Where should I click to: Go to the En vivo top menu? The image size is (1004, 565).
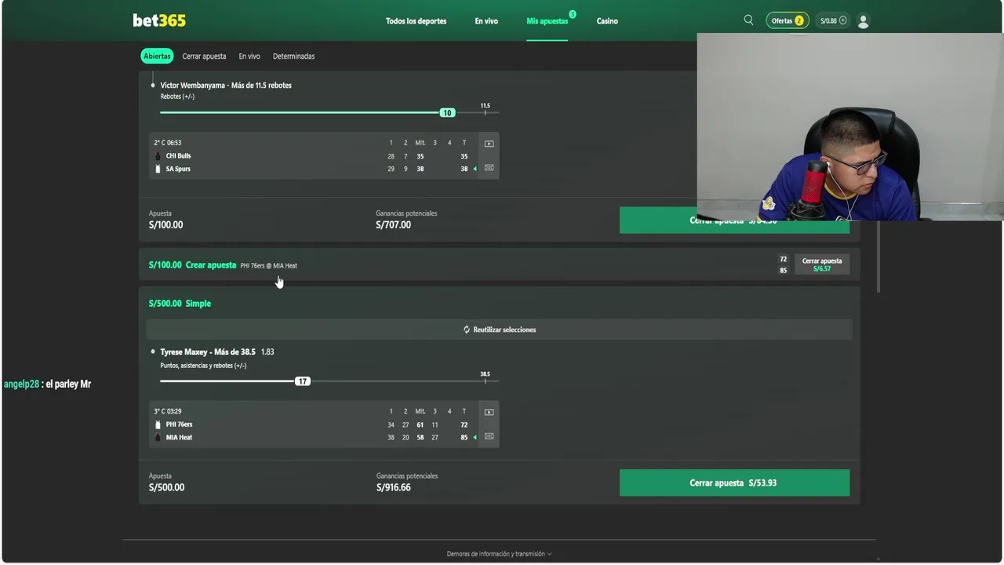486,21
